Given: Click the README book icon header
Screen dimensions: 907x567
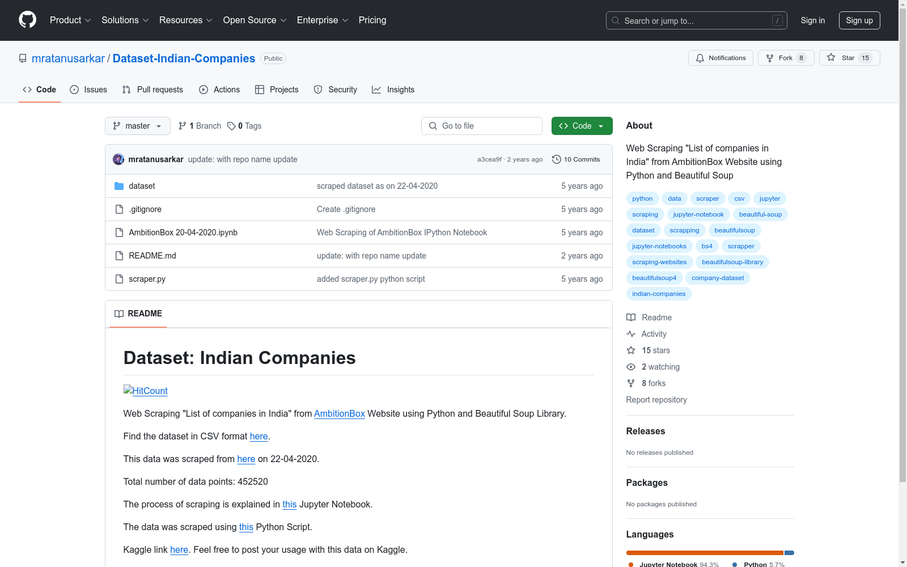Looking at the screenshot, I should tap(119, 314).
